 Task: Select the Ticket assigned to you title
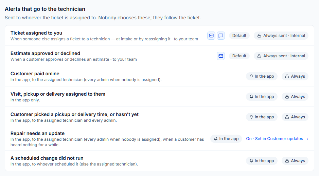tap(36, 33)
